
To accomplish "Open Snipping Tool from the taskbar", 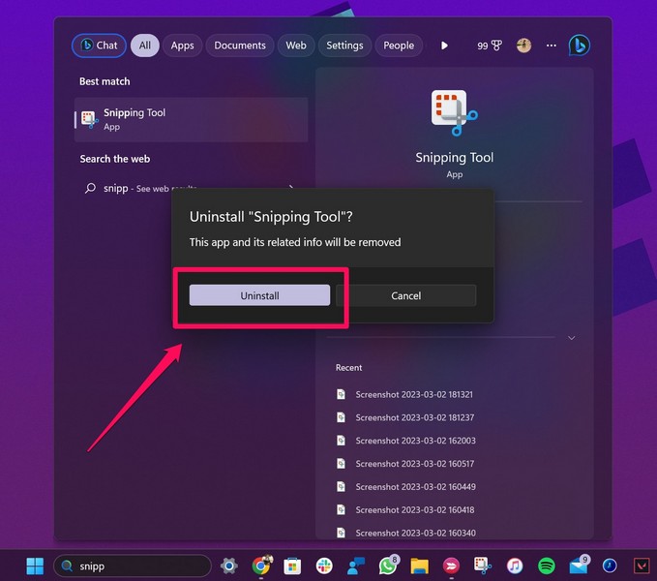I will [x=483, y=566].
